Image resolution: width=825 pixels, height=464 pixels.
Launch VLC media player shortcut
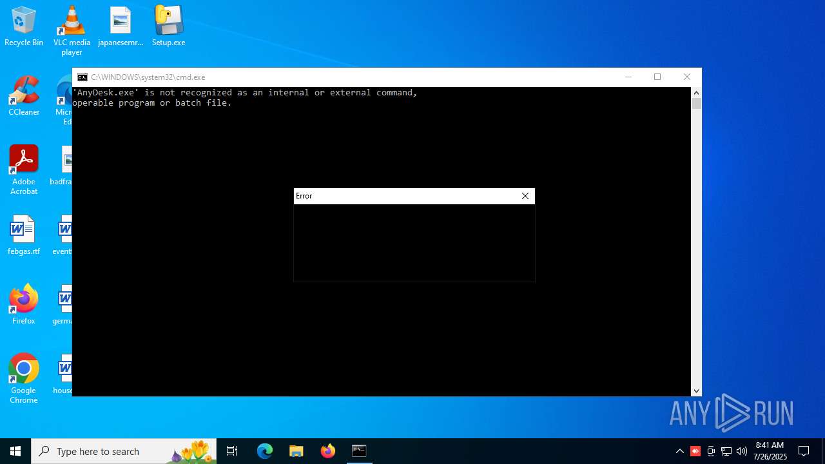coord(72,31)
